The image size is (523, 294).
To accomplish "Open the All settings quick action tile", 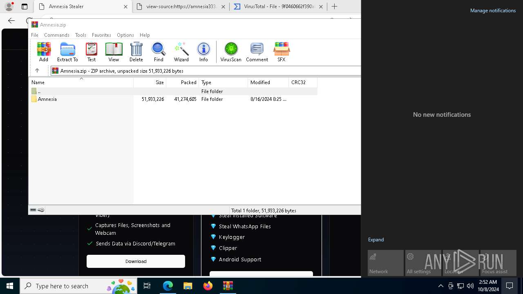I will (x=423, y=263).
